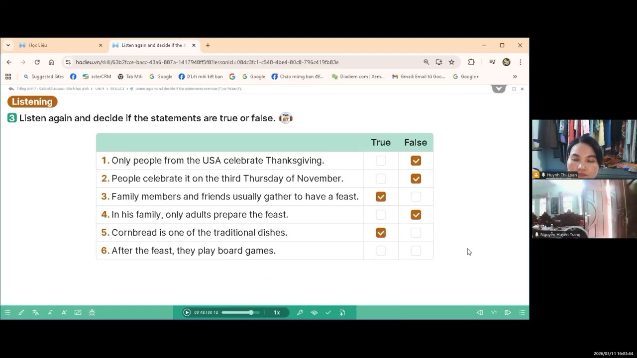Tick False for statement 3 family feast
Image resolution: width=637 pixels, height=358 pixels.
pos(416,196)
